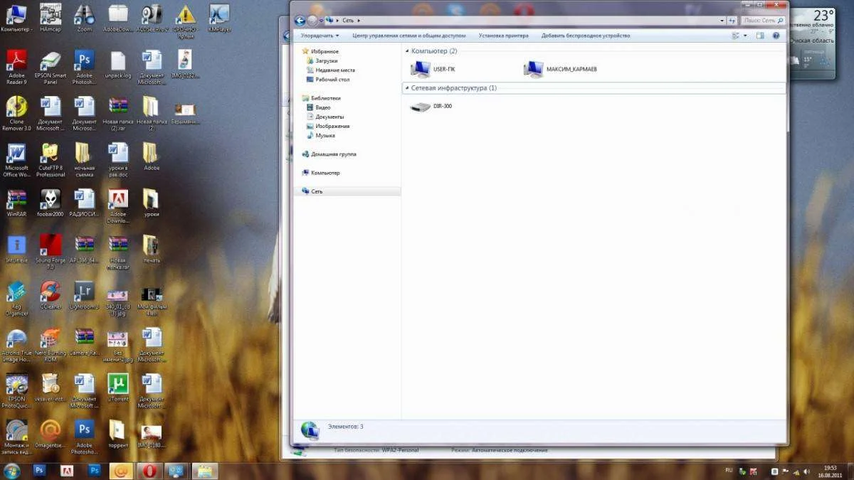Image resolution: width=854 pixels, height=480 pixels.
Task: Select the CCleaner desktop icon
Action: 50,295
